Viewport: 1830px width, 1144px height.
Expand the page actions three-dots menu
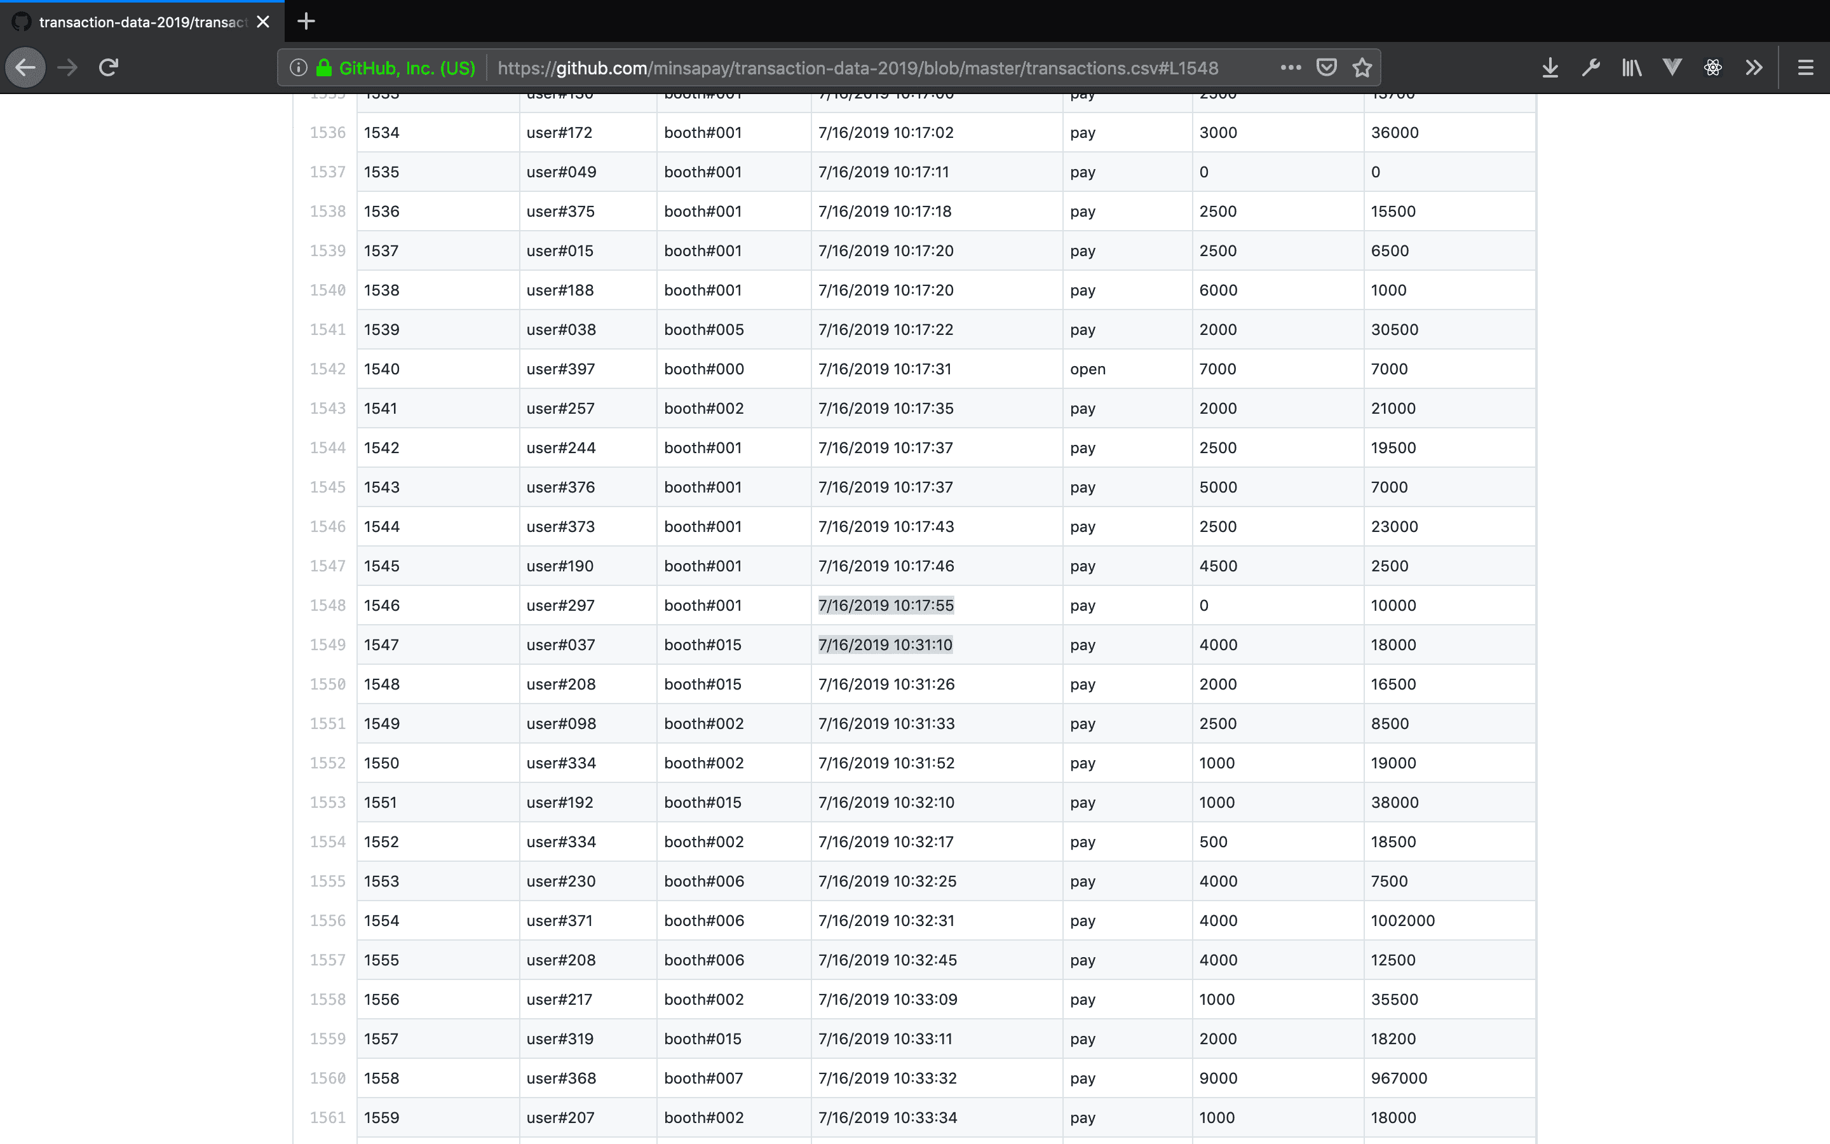(1291, 67)
